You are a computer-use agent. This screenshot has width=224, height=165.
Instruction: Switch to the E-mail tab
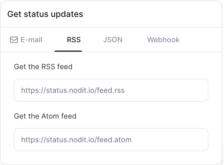(26, 40)
